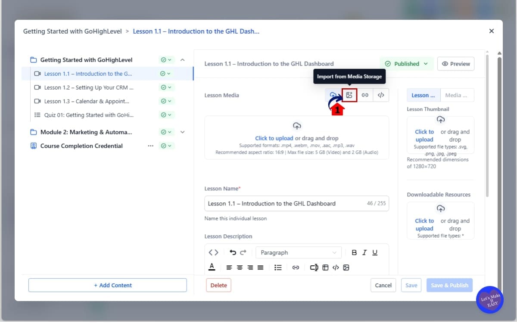Switch to the Media tab

pos(457,95)
